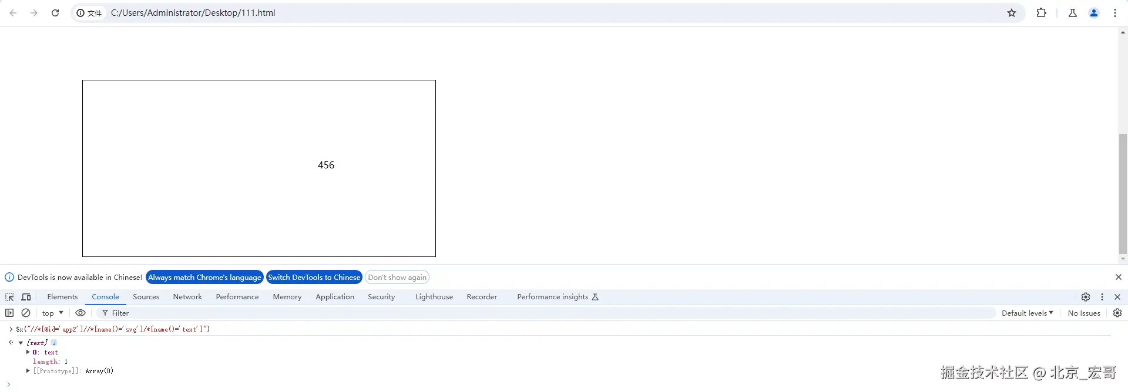Reload the page with refresh icon
The width and height of the screenshot is (1128, 392).
55,13
